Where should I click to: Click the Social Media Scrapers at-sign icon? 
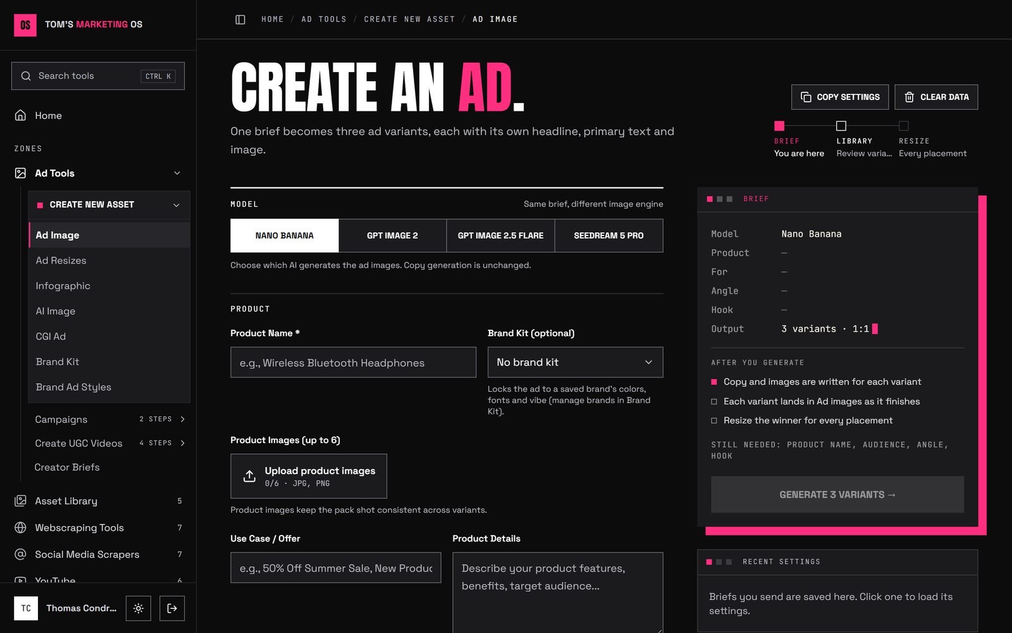(20, 554)
